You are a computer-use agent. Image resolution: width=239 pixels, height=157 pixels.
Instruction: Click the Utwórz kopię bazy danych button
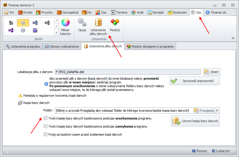pos(195,121)
